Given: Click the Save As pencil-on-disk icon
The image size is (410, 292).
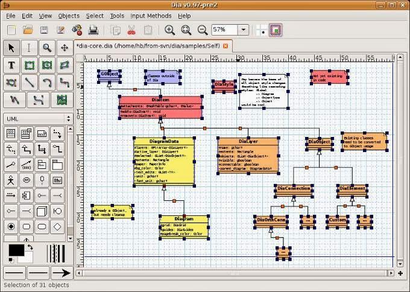Looking at the screenshot, I should pyautogui.click(x=61, y=30).
